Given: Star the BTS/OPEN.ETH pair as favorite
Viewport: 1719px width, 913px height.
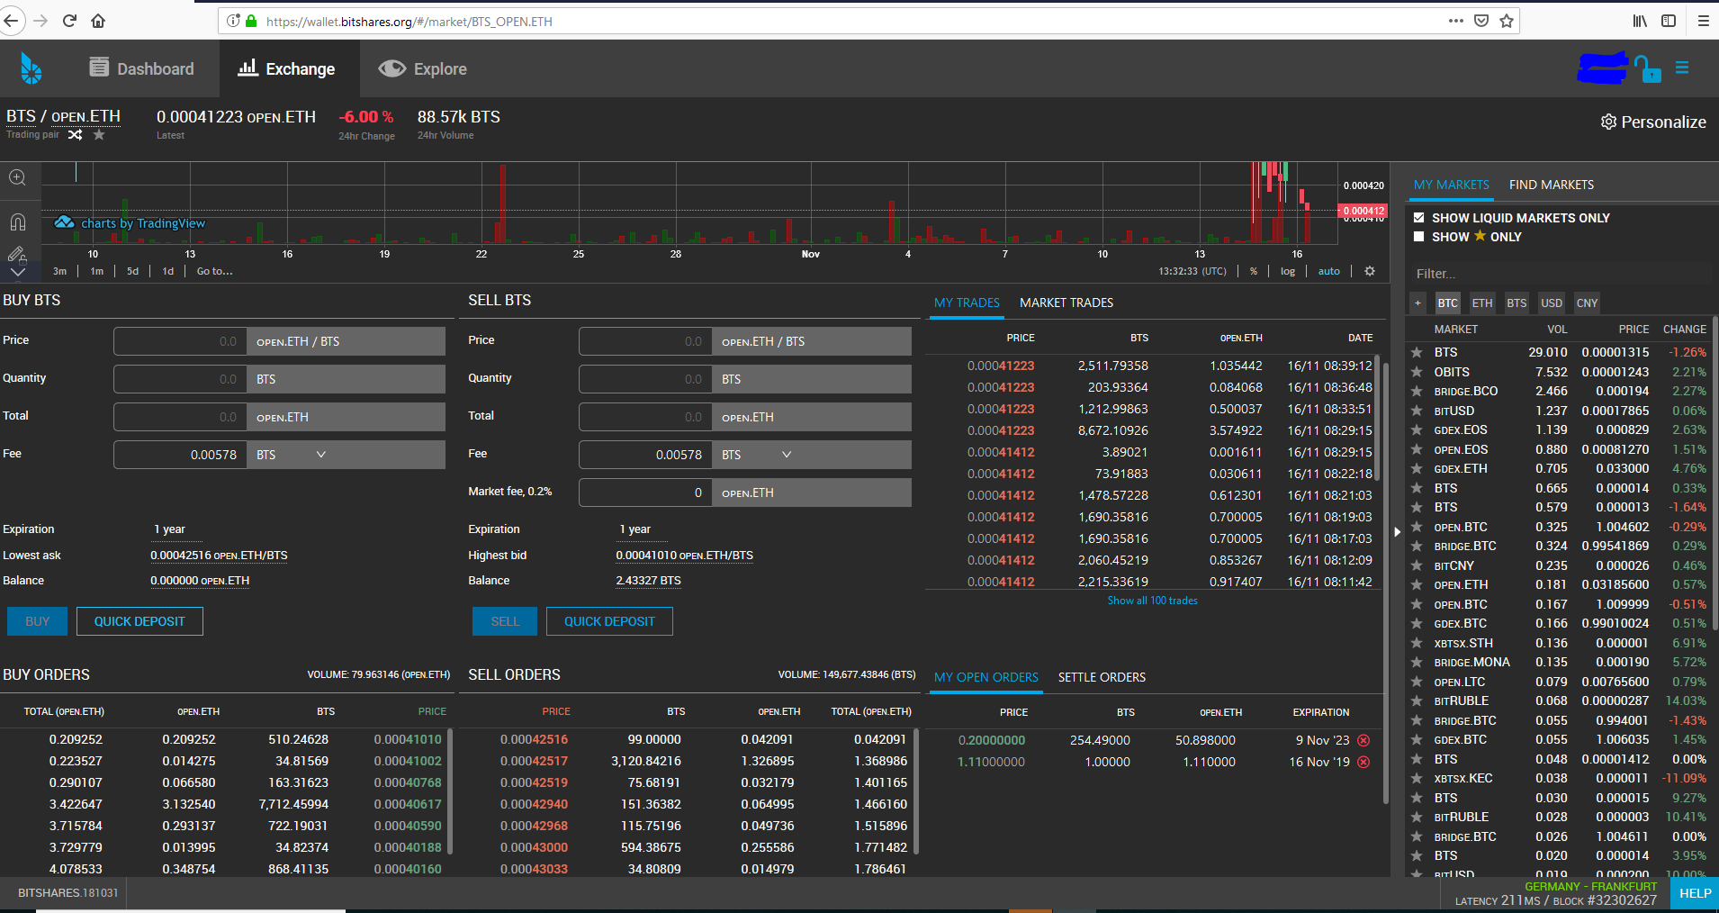Looking at the screenshot, I should click(x=100, y=135).
